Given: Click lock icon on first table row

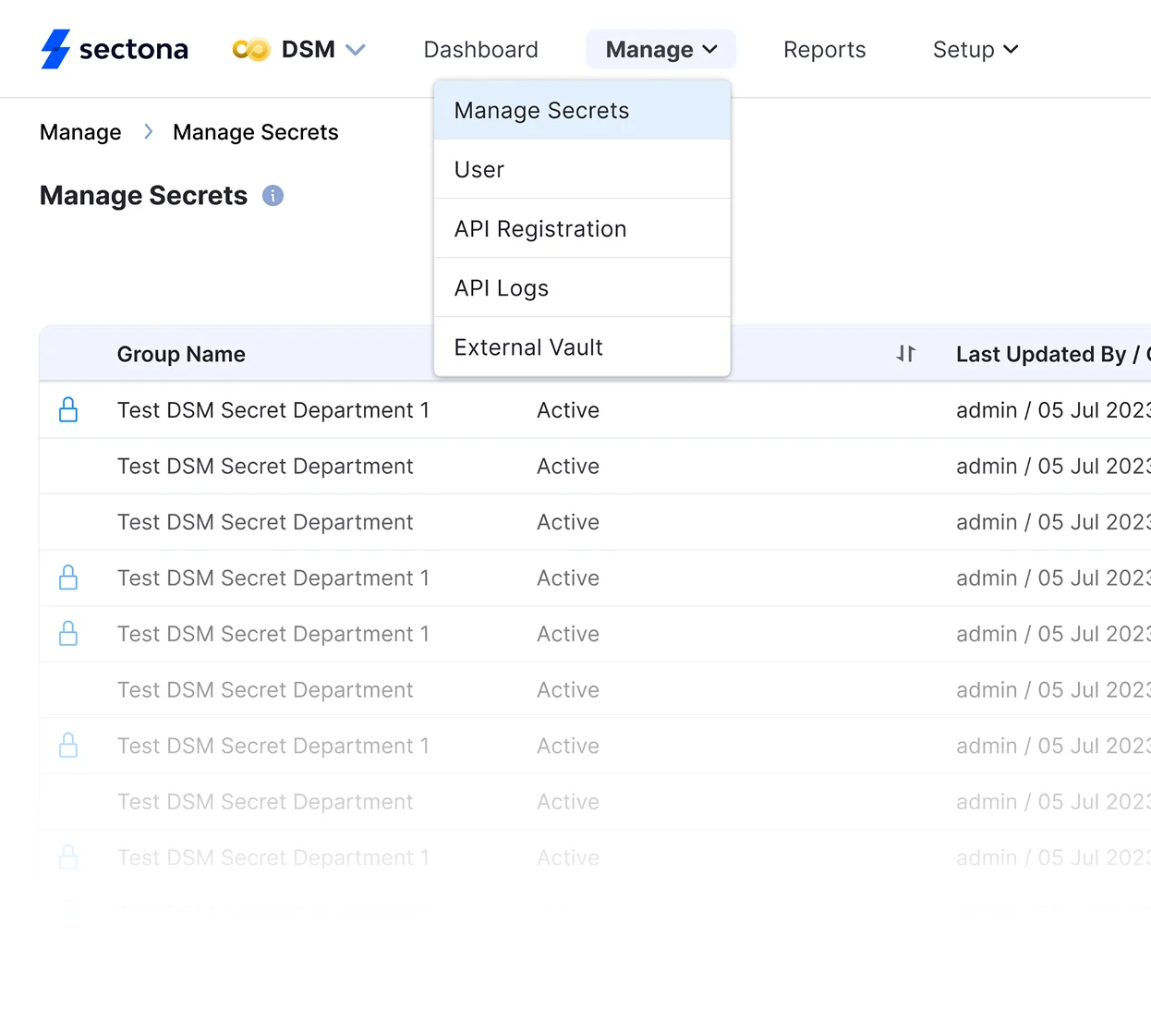Looking at the screenshot, I should pos(68,410).
